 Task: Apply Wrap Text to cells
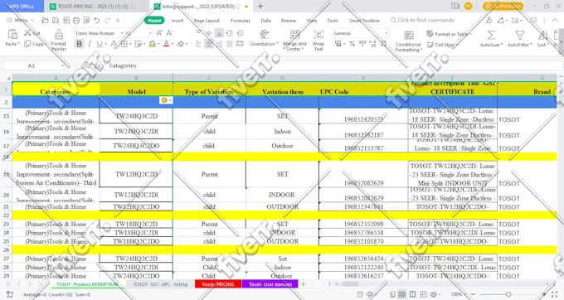pos(318,40)
